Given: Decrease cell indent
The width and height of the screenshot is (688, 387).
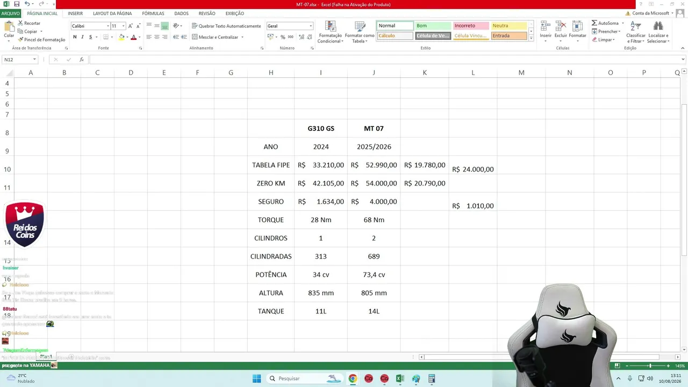Looking at the screenshot, I should [x=176, y=37].
